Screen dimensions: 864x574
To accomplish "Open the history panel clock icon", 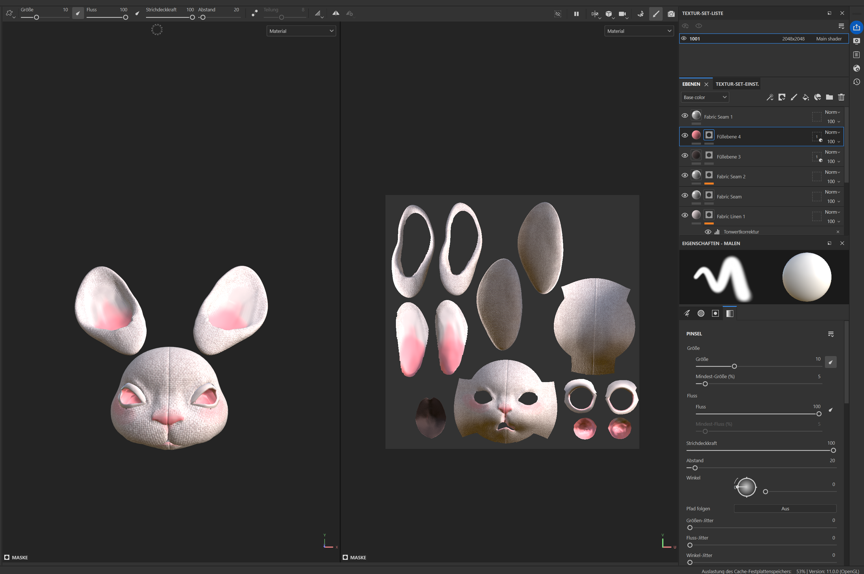I will [856, 82].
